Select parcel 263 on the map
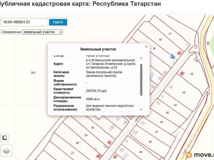 click(x=33, y=73)
